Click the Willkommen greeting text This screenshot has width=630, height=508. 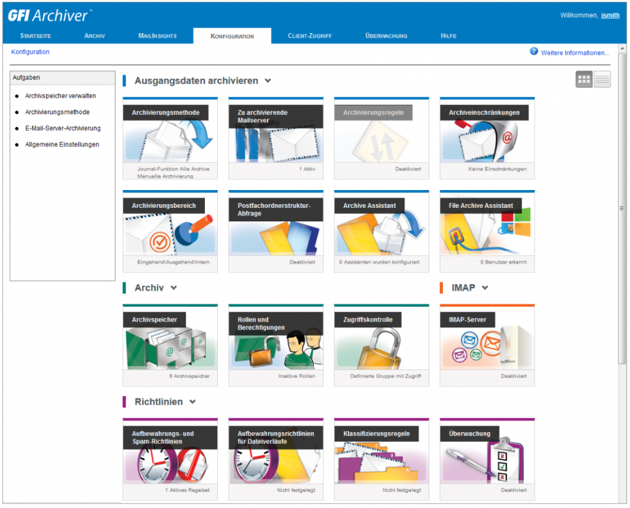click(579, 15)
